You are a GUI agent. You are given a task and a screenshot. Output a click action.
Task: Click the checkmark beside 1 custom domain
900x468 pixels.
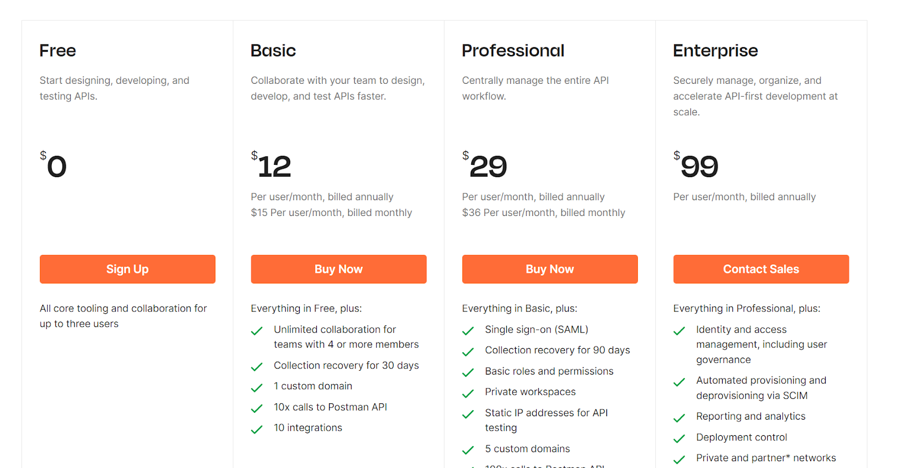[256, 387]
